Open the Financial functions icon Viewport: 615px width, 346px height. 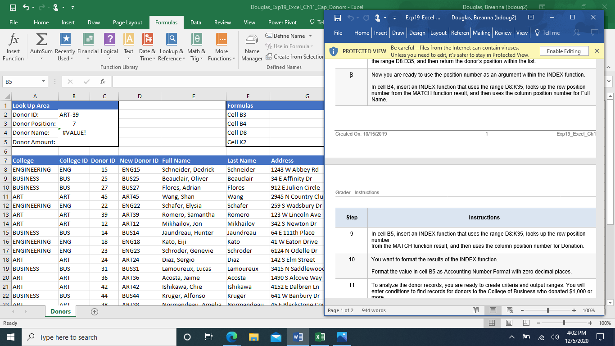click(88, 41)
